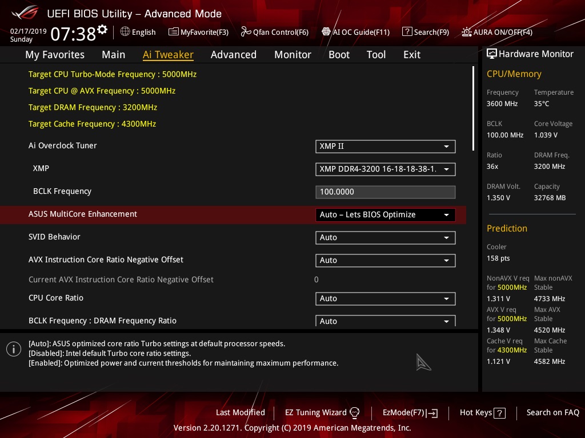Click the Qfan Control fan icon

coord(246,32)
